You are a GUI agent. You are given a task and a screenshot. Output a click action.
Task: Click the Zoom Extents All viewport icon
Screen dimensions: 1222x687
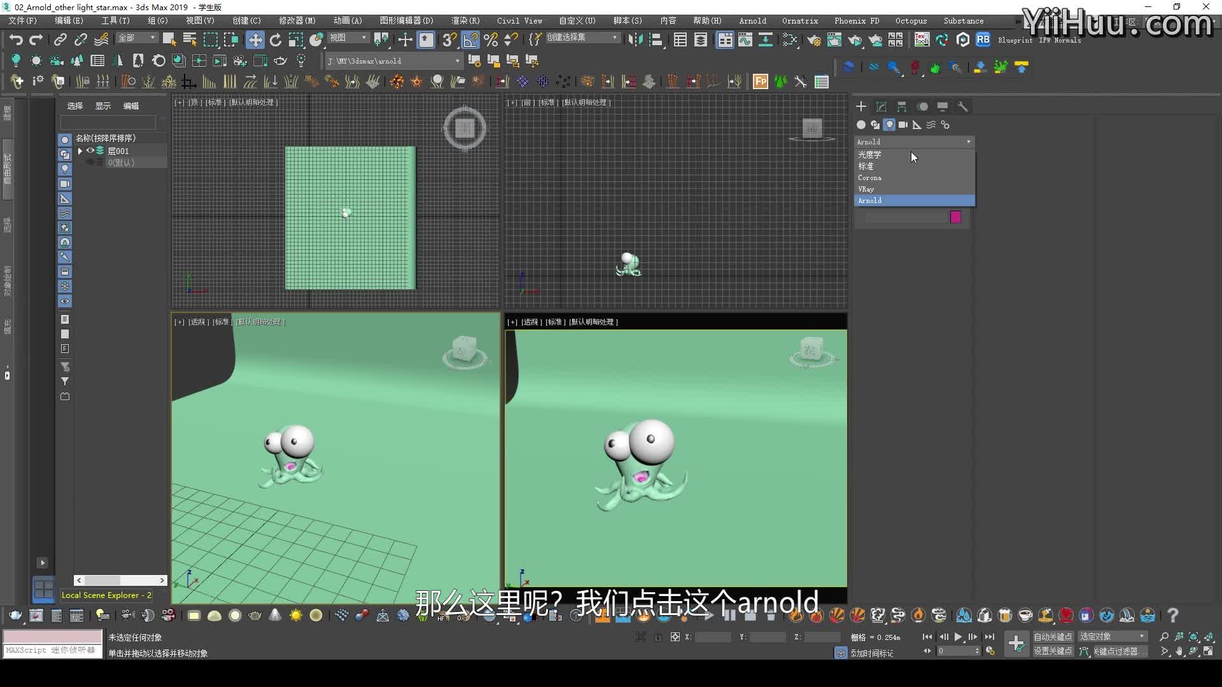(1209, 637)
